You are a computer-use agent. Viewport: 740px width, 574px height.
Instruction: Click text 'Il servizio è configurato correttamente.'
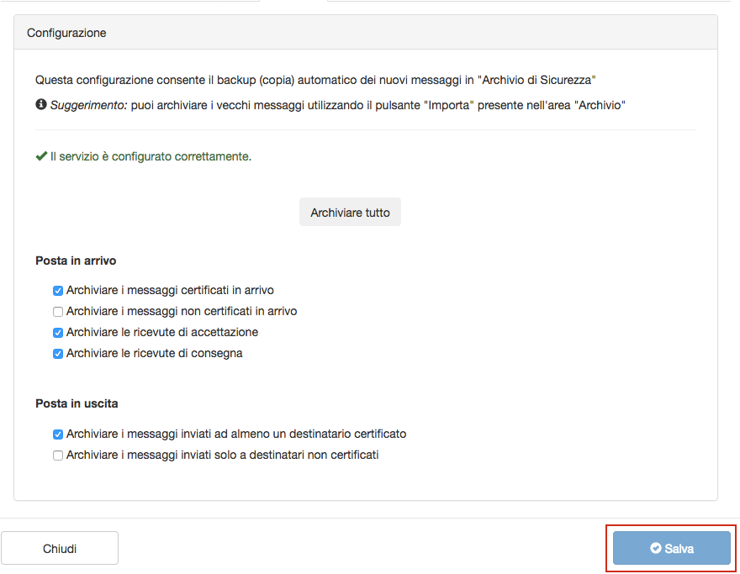tap(151, 156)
